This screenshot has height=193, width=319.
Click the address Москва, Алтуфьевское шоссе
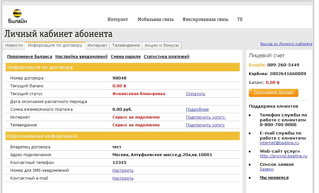pos(162,155)
